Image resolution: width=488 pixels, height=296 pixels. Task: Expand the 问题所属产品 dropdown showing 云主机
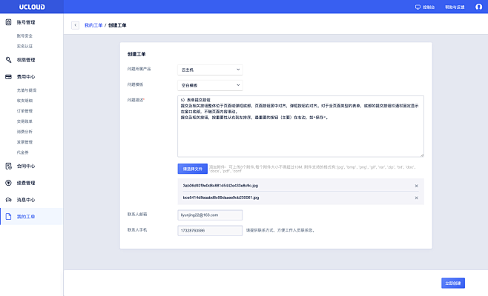211,70
